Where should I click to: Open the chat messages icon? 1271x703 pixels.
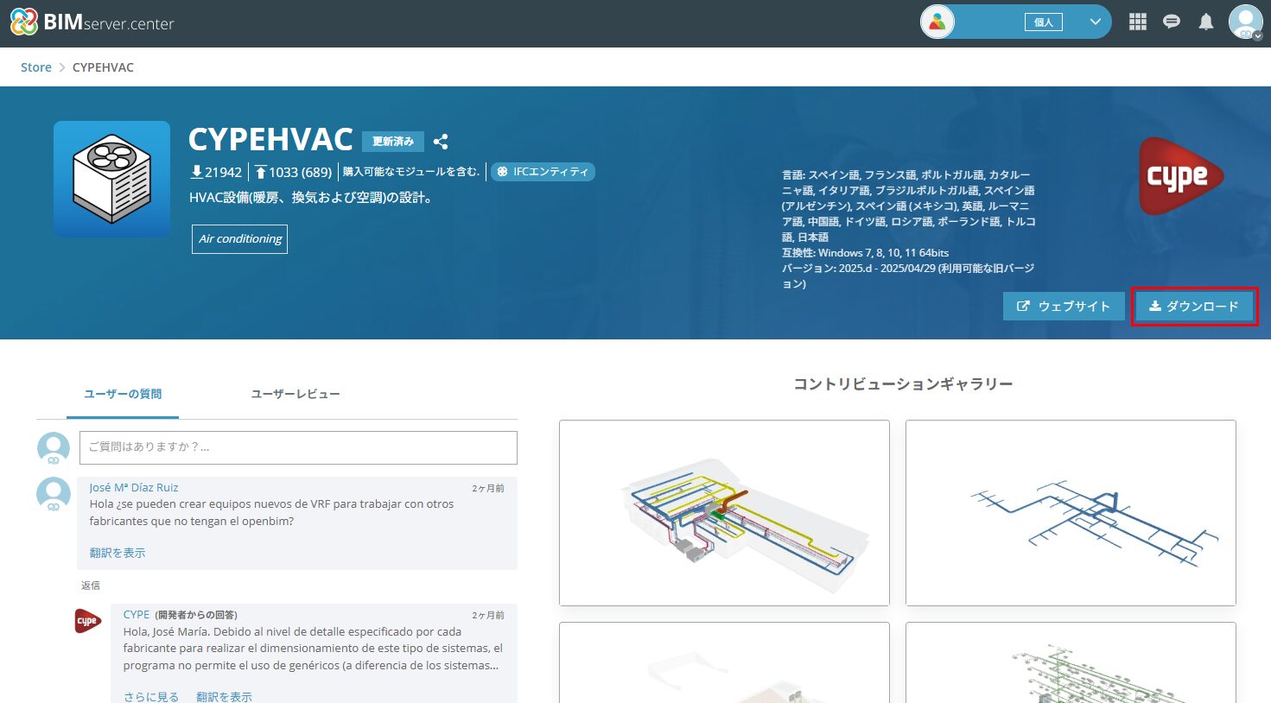[x=1172, y=22]
